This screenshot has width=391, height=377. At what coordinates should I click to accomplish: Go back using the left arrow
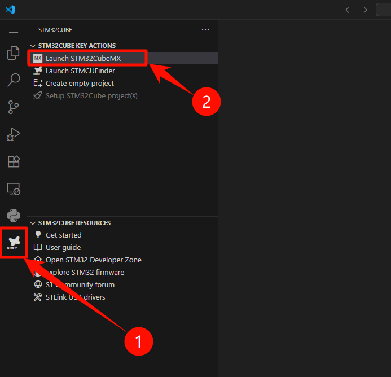click(x=349, y=10)
